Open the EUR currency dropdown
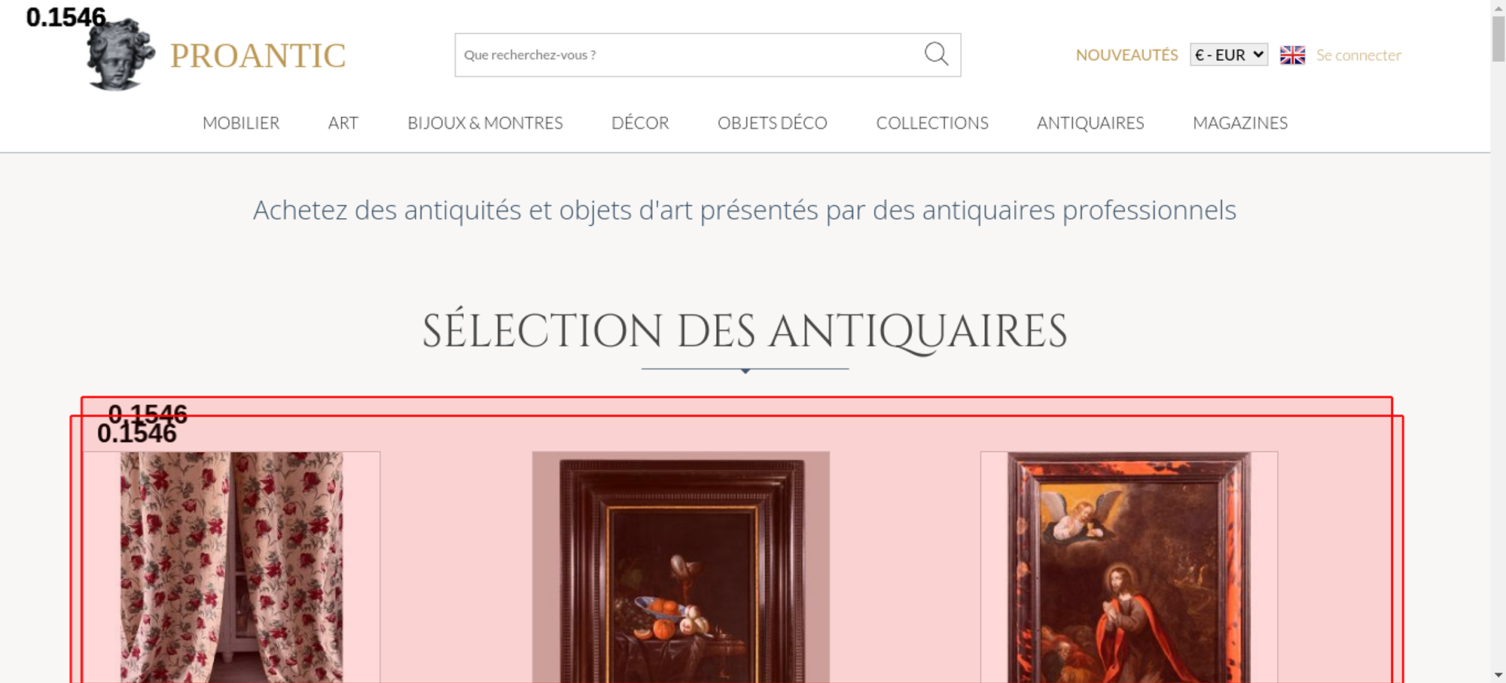Screen dimensions: 1506x683 [x=1229, y=55]
